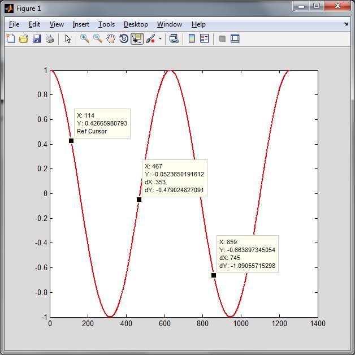The height and width of the screenshot is (355, 355).
Task: Maximize the Figure 1 window
Action: (317, 6)
